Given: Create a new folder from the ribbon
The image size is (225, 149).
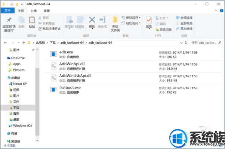Looking at the screenshot, I should tap(115, 24).
